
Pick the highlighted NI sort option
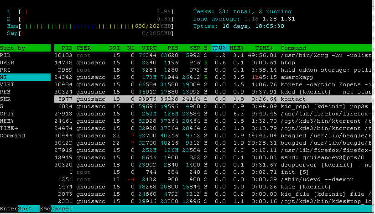(x=25, y=77)
